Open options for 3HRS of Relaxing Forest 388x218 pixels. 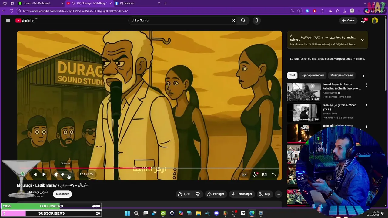point(366,127)
